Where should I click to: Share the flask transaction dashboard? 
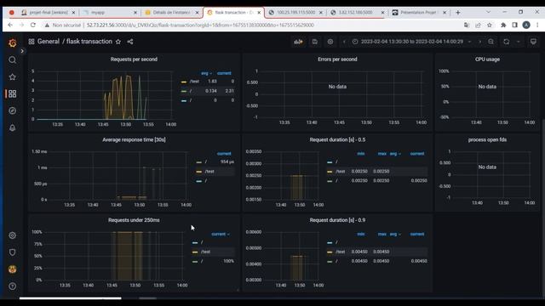(x=130, y=42)
